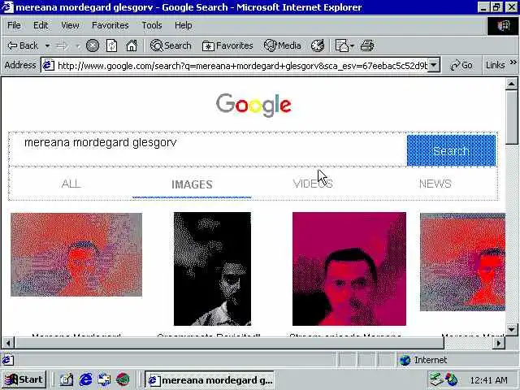This screenshot has height=390, width=520.
Task: Open the Windows Start menu
Action: click(x=24, y=379)
